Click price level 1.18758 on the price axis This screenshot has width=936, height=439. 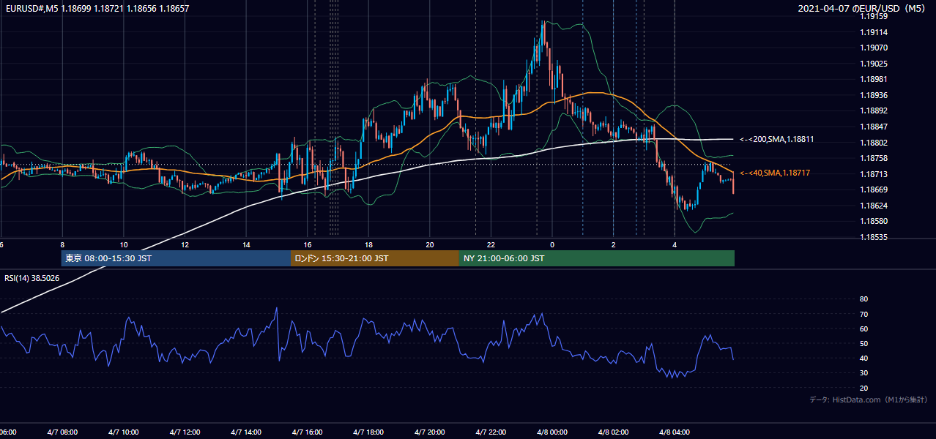pos(873,158)
